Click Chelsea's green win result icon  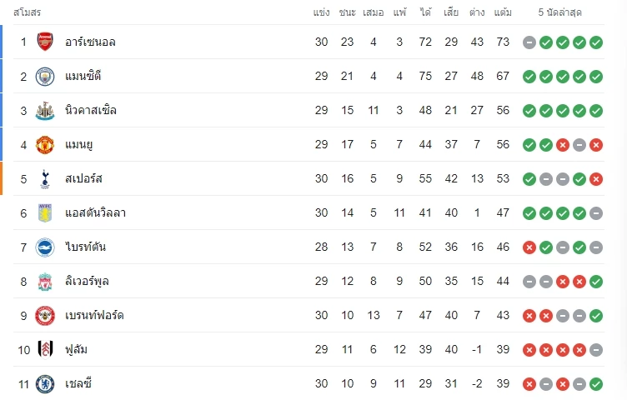(x=596, y=384)
